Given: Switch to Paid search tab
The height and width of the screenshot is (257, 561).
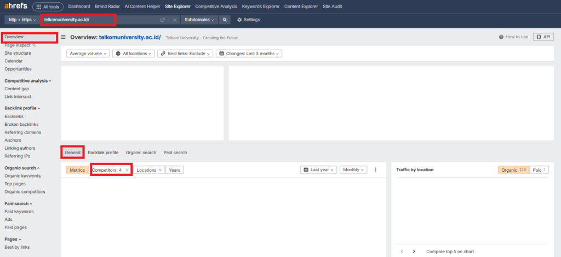Looking at the screenshot, I should click(175, 153).
